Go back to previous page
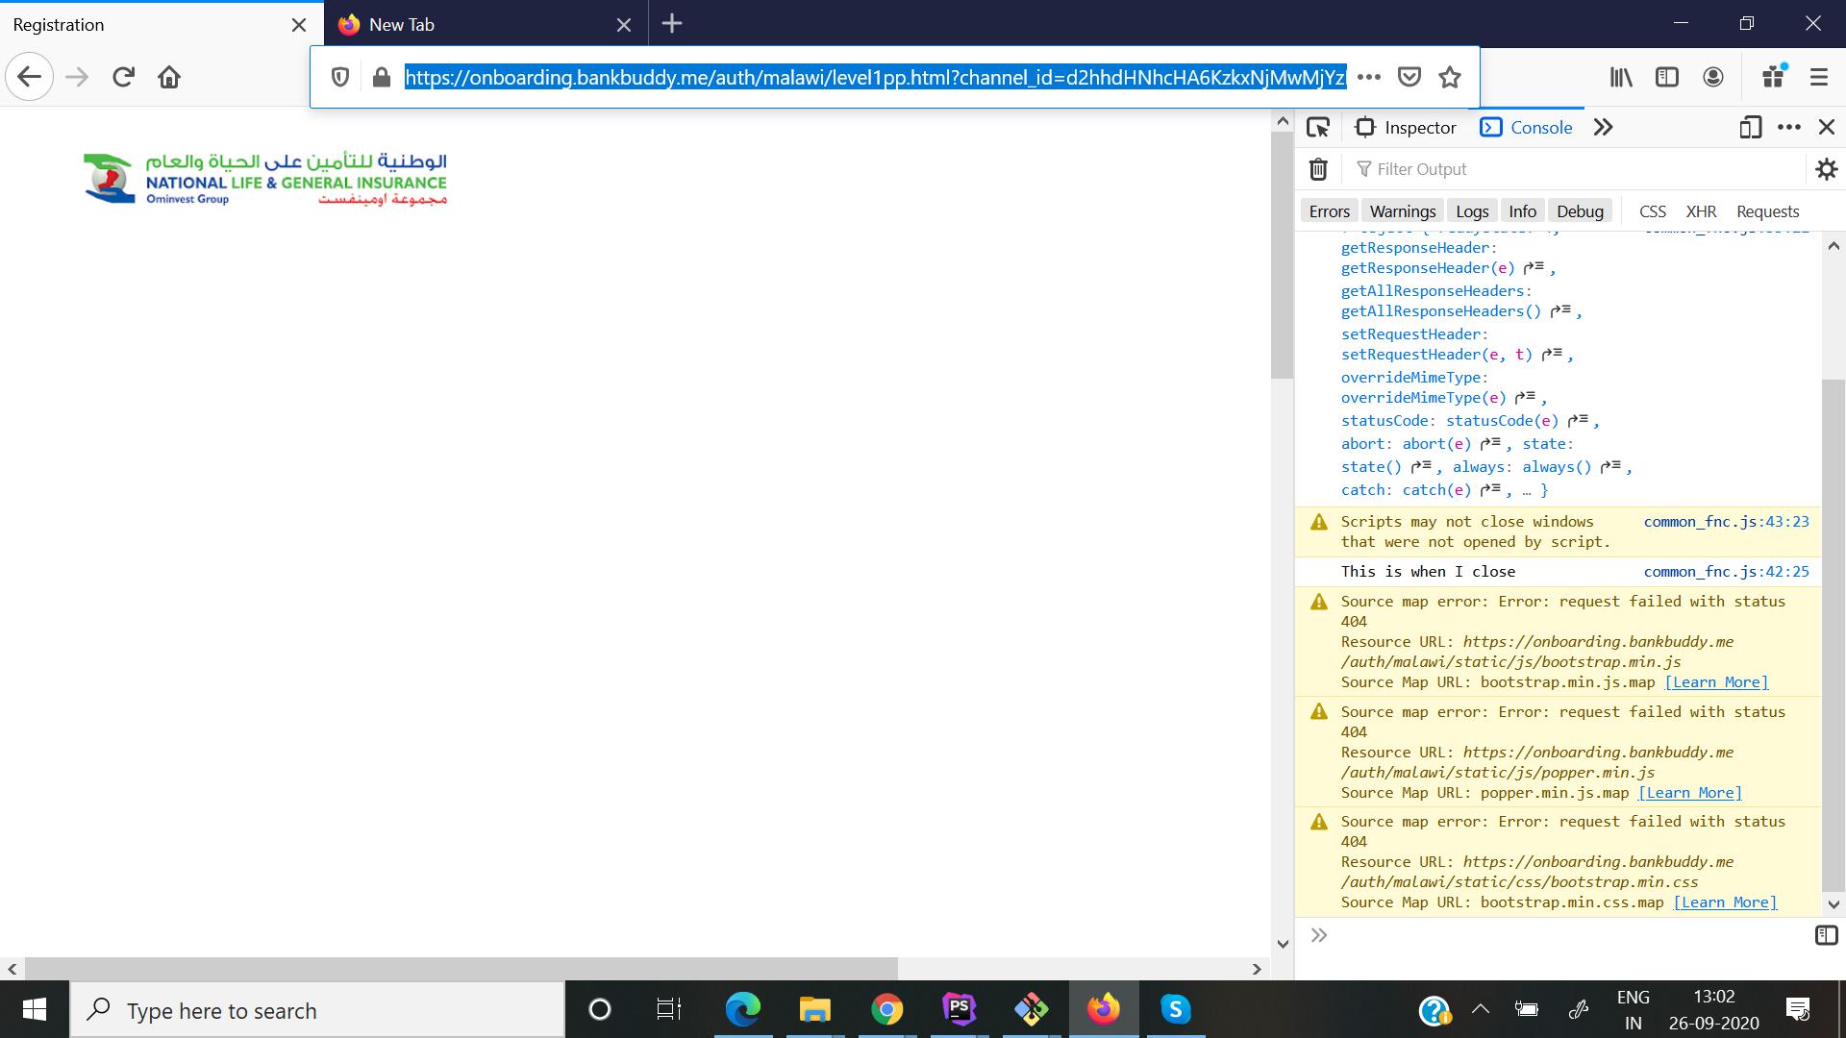 [x=30, y=77]
